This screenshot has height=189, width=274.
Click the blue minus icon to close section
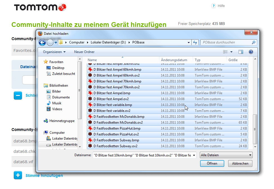point(18,96)
